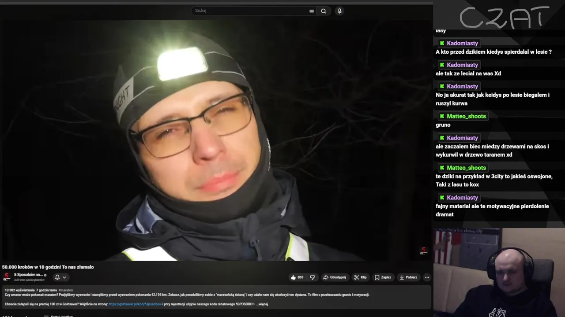Image resolution: width=565 pixels, height=317 pixels.
Task: Click the 13 302 wyświetlenia view count
Action: [x=19, y=290]
